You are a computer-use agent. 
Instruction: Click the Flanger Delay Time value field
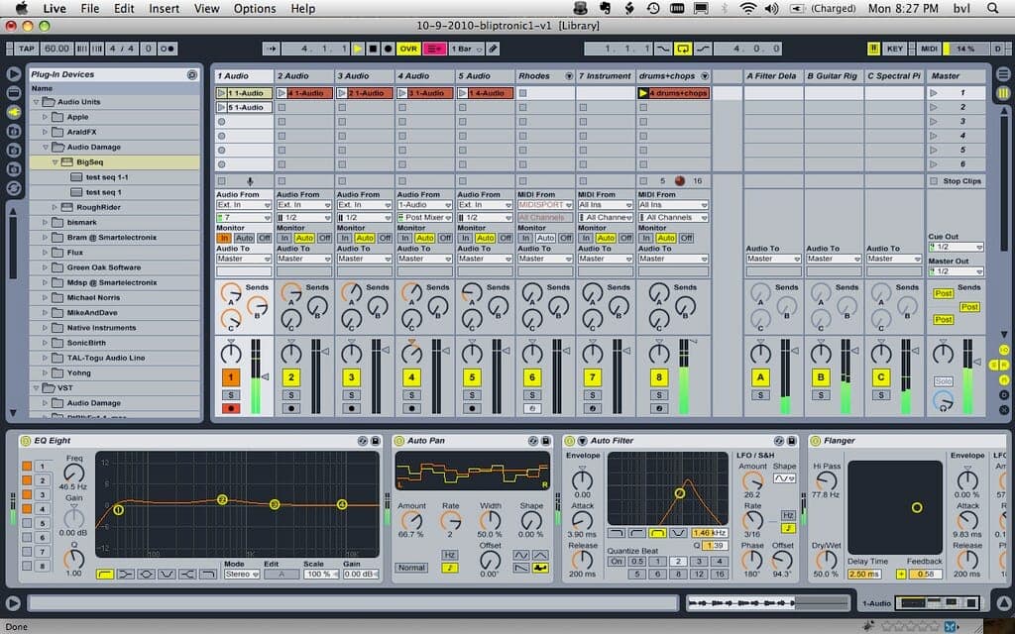click(x=864, y=574)
